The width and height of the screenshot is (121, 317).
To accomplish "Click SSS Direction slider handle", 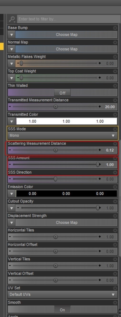I will [x=55, y=179].
